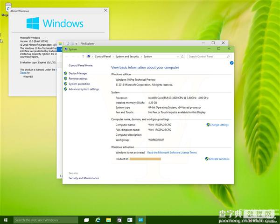This screenshot has width=280, height=224.
Task: Open File Explorer taskbar icon
Action: (109, 220)
